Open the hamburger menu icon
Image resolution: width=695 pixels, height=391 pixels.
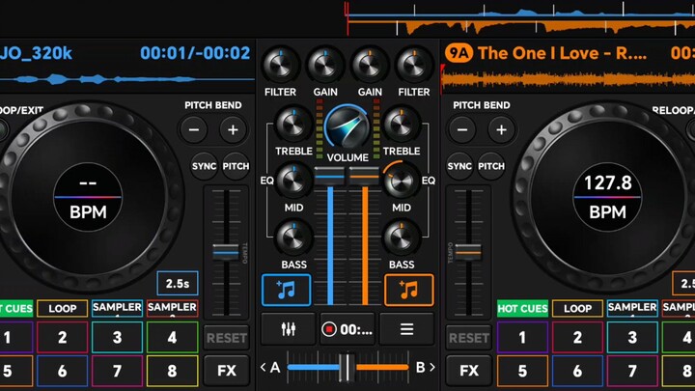tap(407, 329)
